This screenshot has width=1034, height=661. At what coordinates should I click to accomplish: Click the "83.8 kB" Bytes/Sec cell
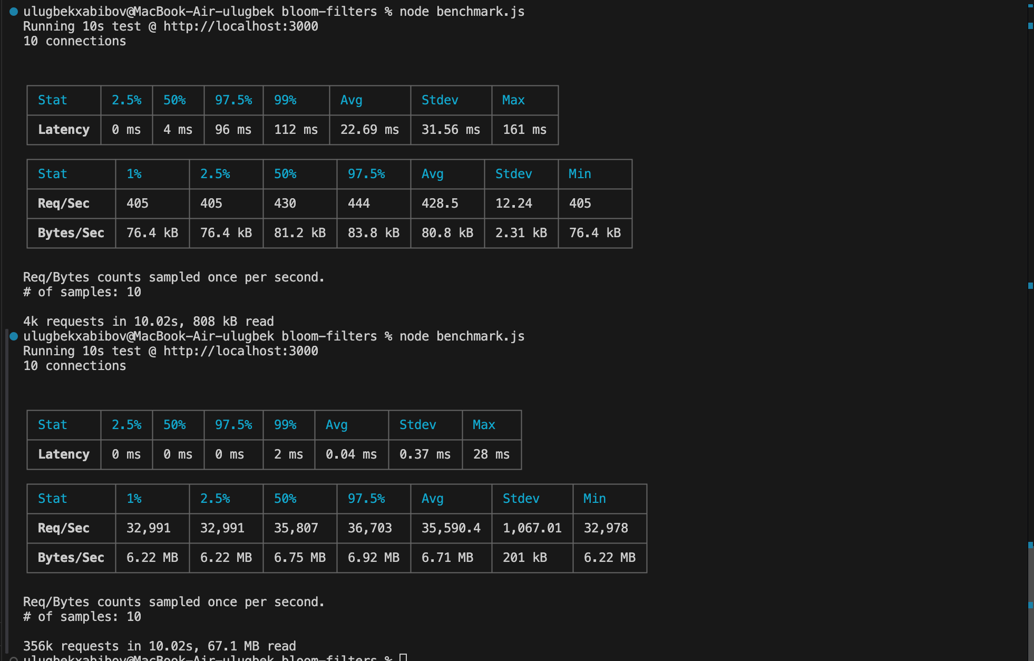coord(373,233)
